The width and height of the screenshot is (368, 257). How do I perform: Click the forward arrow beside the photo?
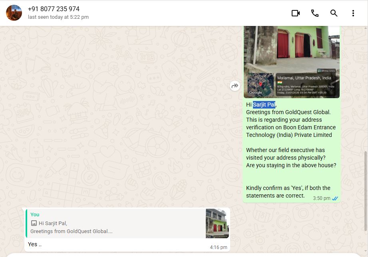click(x=235, y=85)
